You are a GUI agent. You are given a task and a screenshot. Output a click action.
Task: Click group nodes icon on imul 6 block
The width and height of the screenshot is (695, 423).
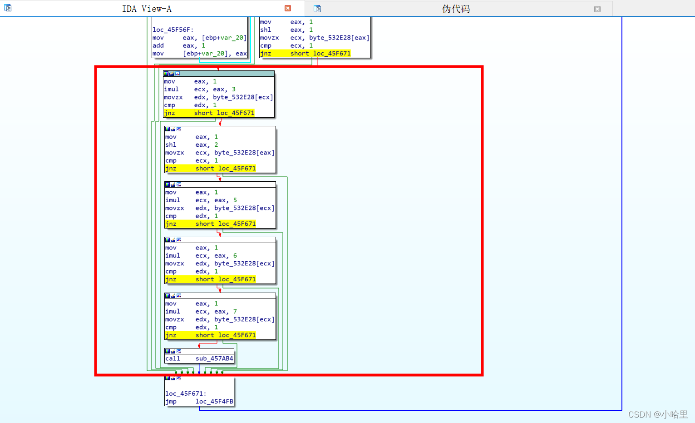[x=179, y=240]
